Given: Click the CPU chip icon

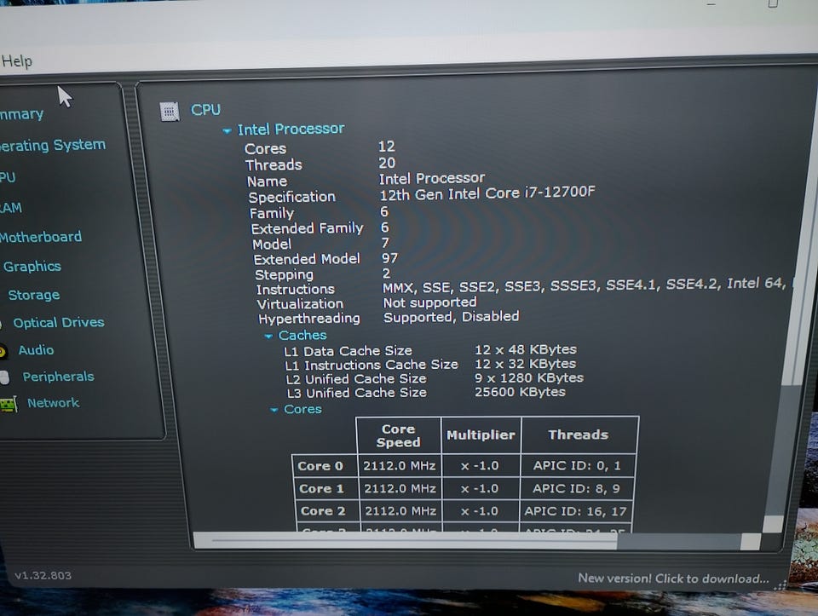Looking at the screenshot, I should 169,111.
